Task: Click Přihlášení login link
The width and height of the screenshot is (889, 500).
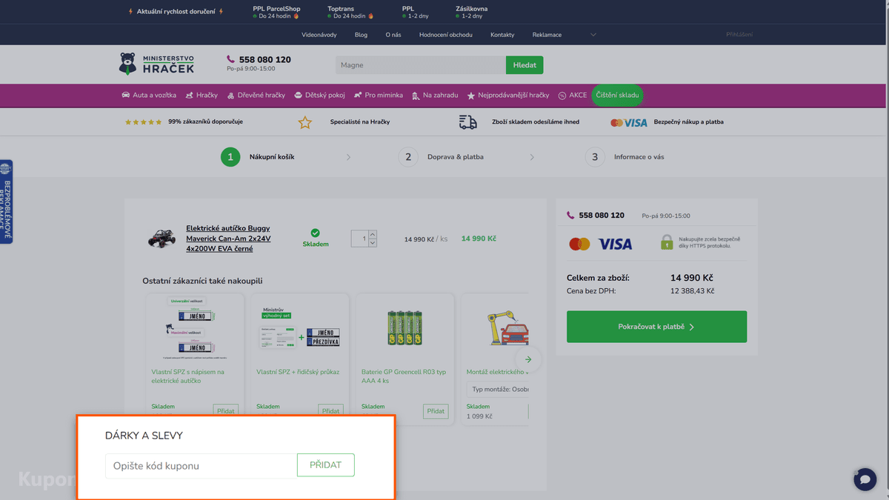Action: pyautogui.click(x=739, y=35)
